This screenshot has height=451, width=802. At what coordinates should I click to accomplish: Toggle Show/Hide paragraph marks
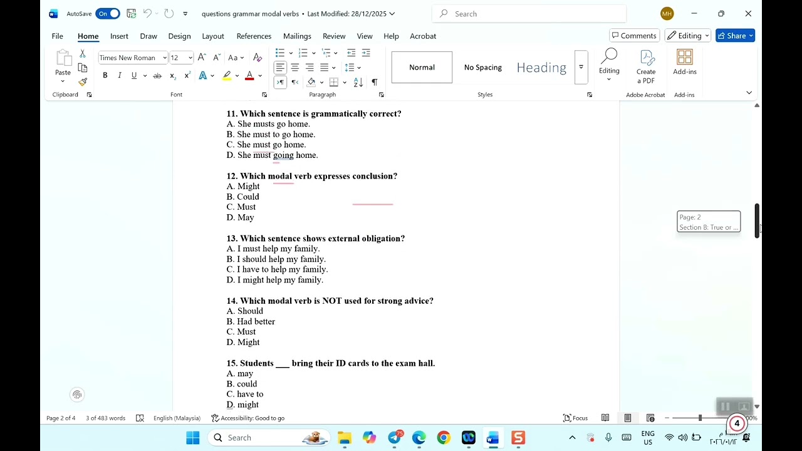375,82
